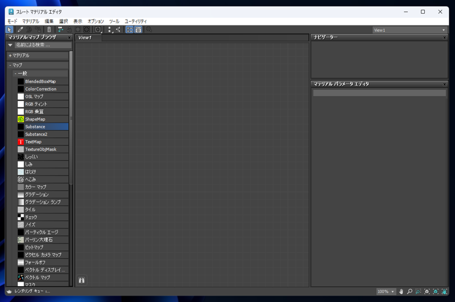Select the Zoom magnifier tool

click(409, 292)
